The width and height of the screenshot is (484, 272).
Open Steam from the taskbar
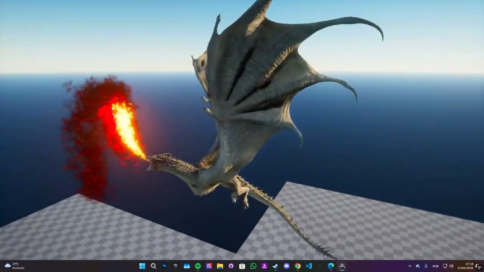click(x=275, y=266)
